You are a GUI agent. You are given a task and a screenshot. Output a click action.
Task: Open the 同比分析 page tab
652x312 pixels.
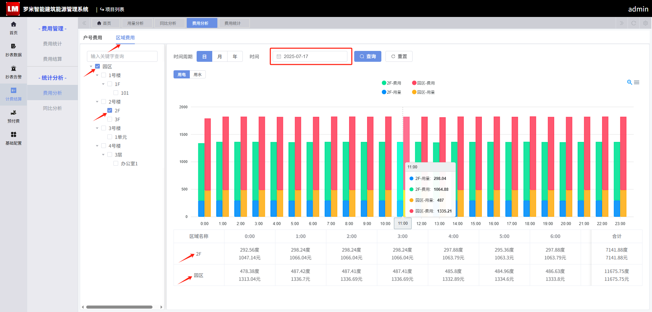(168, 23)
